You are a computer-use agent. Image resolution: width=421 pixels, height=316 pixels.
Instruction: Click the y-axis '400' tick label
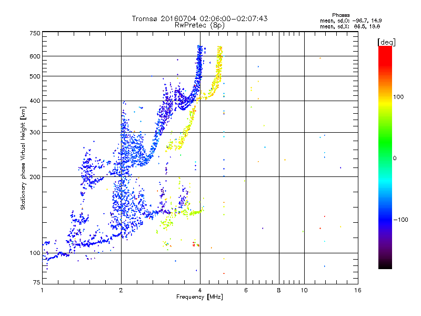(x=35, y=101)
